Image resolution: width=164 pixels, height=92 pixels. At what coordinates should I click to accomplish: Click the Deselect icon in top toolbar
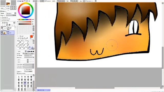pos(41,1)
